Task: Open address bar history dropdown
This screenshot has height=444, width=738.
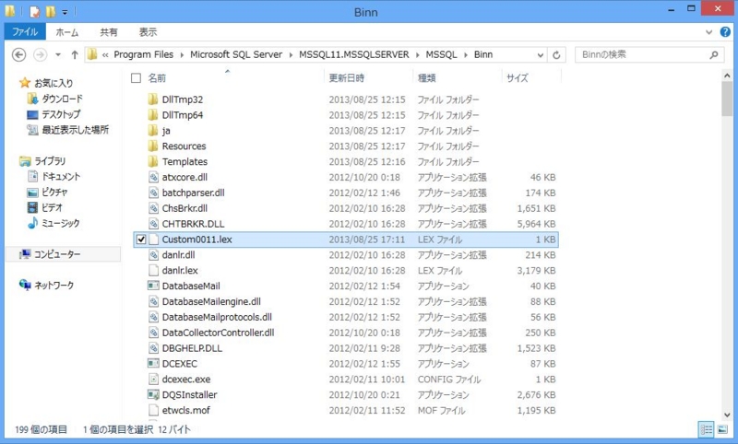Action: pyautogui.click(x=540, y=55)
